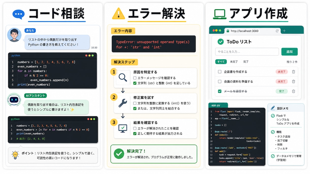Click the magnifying glass icon in 原因を特定する
310x174 pixels.
point(123,77)
